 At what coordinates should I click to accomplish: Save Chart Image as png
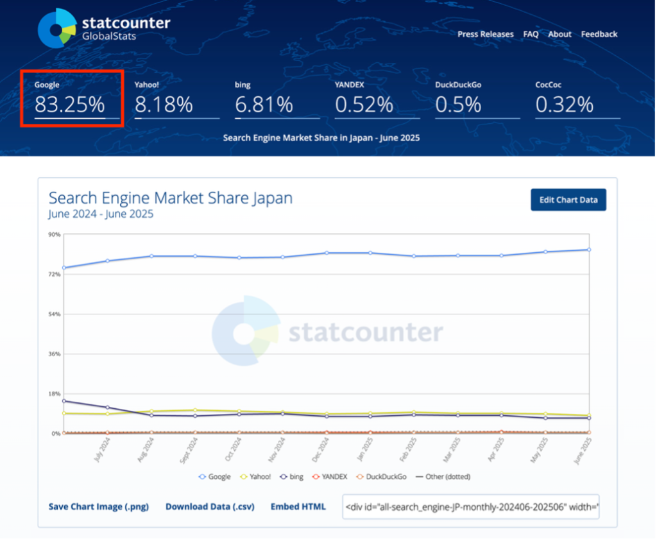(98, 506)
